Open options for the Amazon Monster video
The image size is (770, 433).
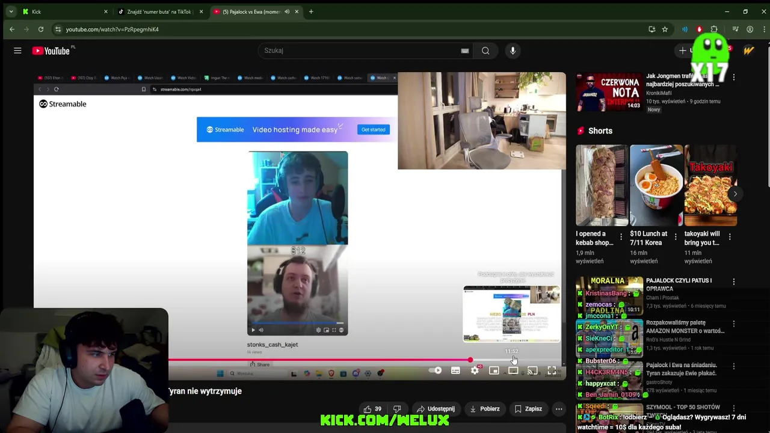(733, 324)
